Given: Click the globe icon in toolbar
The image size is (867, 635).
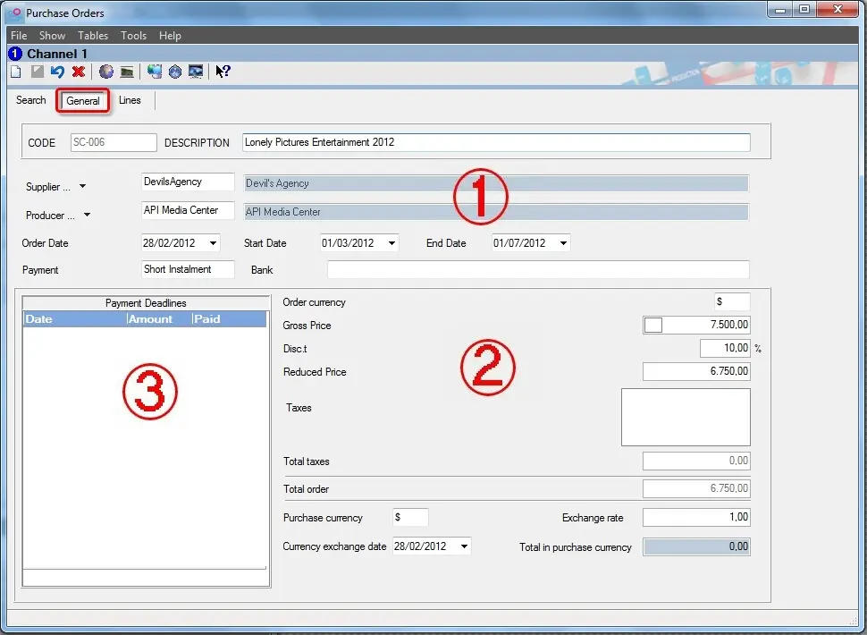Looking at the screenshot, I should (x=106, y=72).
